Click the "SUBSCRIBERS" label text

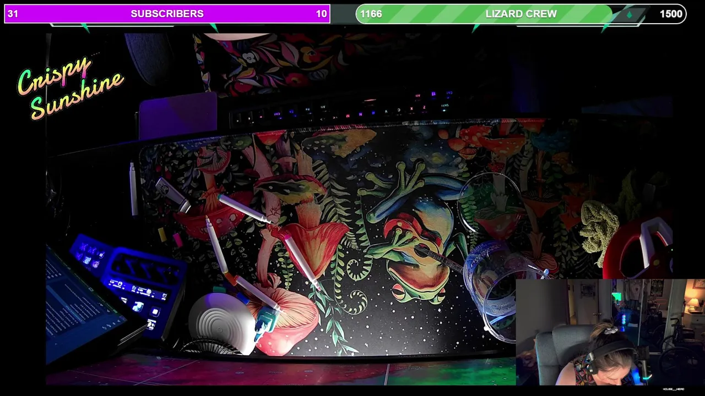click(167, 14)
